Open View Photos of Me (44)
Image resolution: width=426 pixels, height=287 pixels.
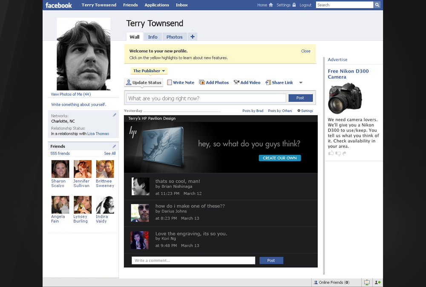coord(71,94)
